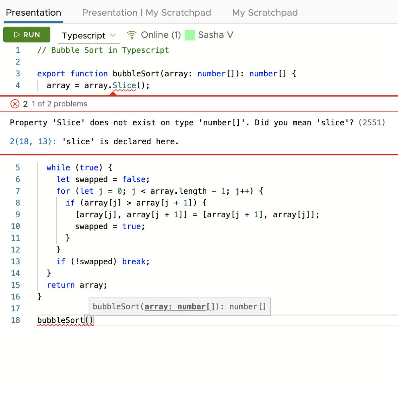Click the RUN button
The height and width of the screenshot is (398, 398).
point(27,34)
